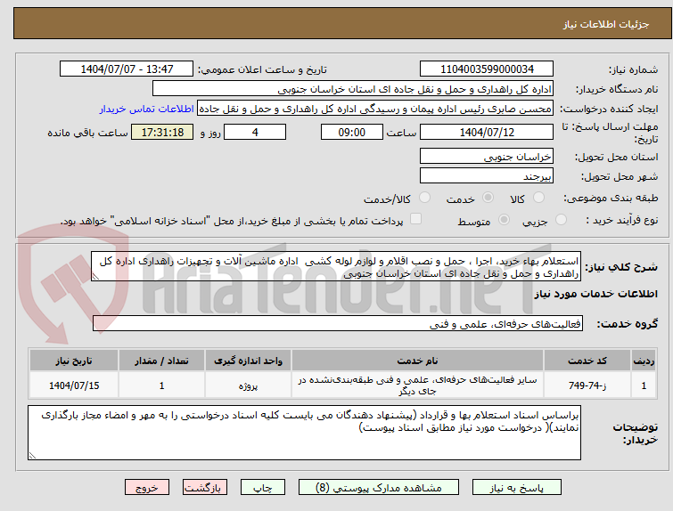
Task: Select the خدمت radio button
Action: coord(488,198)
